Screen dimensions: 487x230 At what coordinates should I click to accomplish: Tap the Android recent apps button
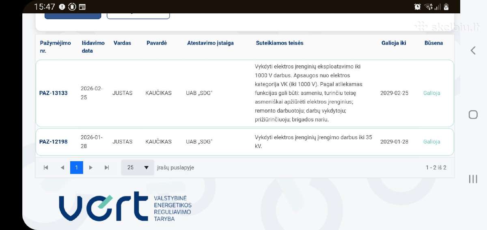pyautogui.click(x=473, y=179)
